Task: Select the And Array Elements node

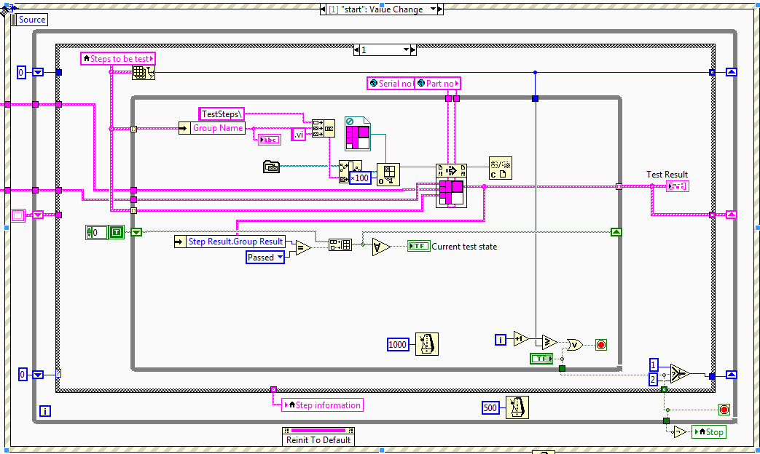Action: (x=381, y=247)
